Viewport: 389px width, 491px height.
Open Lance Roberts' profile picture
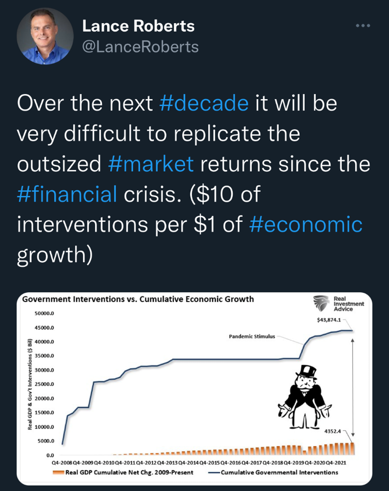click(45, 37)
